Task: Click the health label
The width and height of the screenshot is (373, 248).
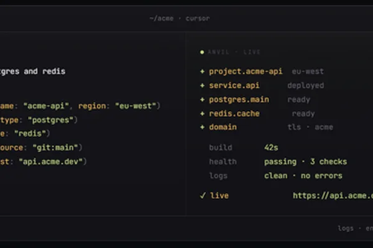Action: (x=223, y=162)
